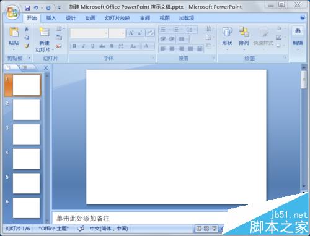Increase the list indent level
310x236 pixels.
tap(172, 39)
